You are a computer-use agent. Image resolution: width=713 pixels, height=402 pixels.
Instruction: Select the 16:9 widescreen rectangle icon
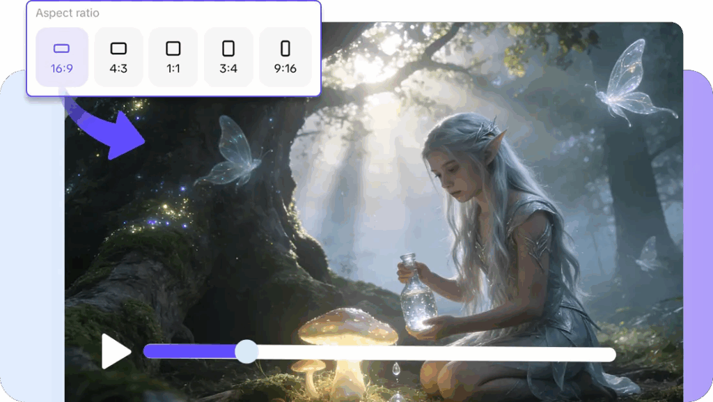coord(62,48)
